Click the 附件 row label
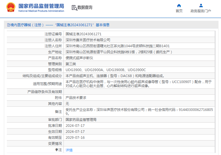This screenshot has width=221, height=155. tap(58, 98)
